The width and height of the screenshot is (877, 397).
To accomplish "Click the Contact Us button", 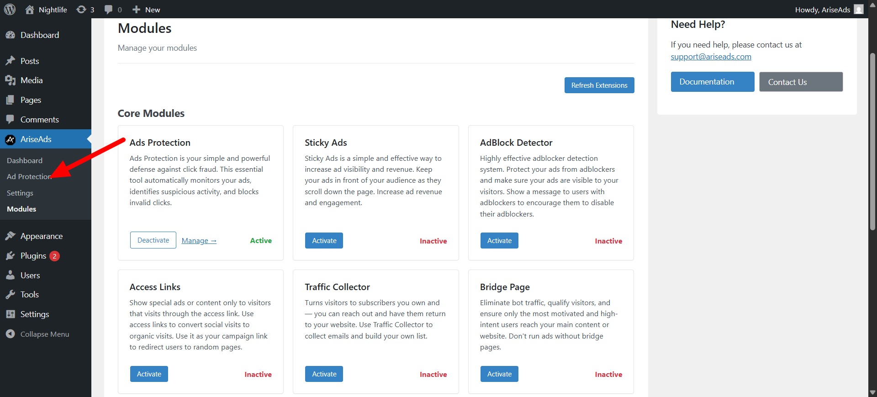I will click(801, 82).
